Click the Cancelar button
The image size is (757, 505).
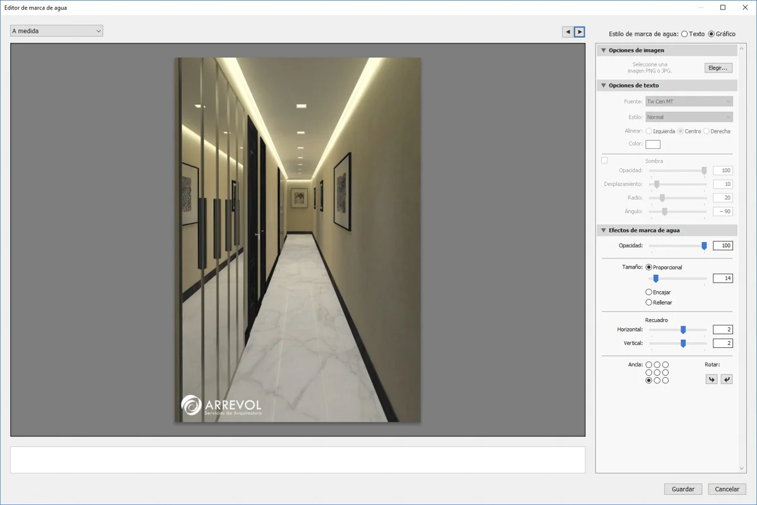tap(727, 489)
